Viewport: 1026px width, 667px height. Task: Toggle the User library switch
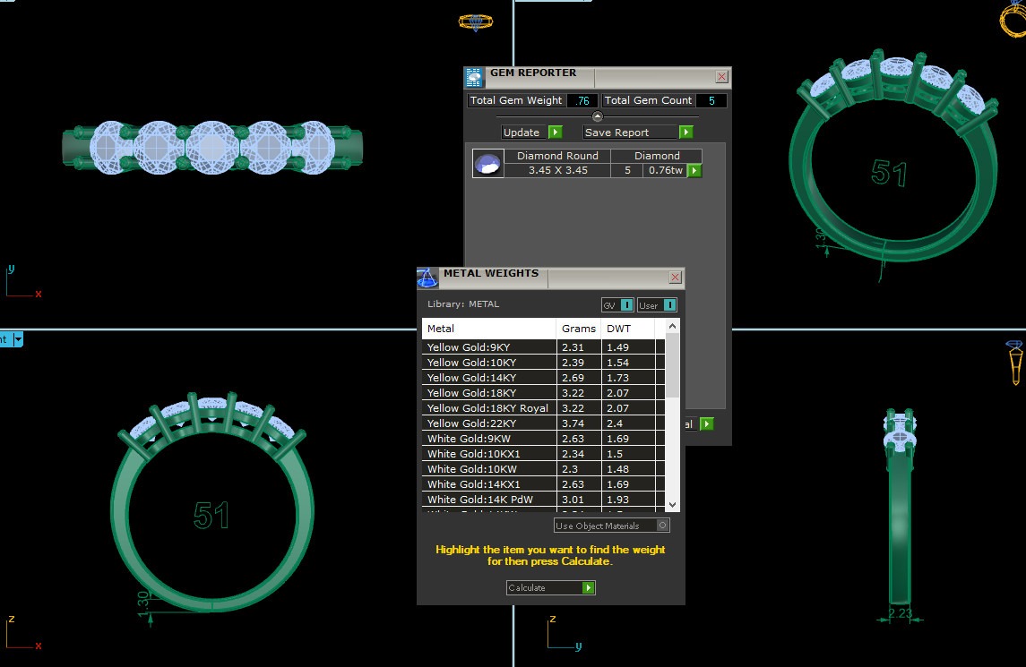(669, 305)
